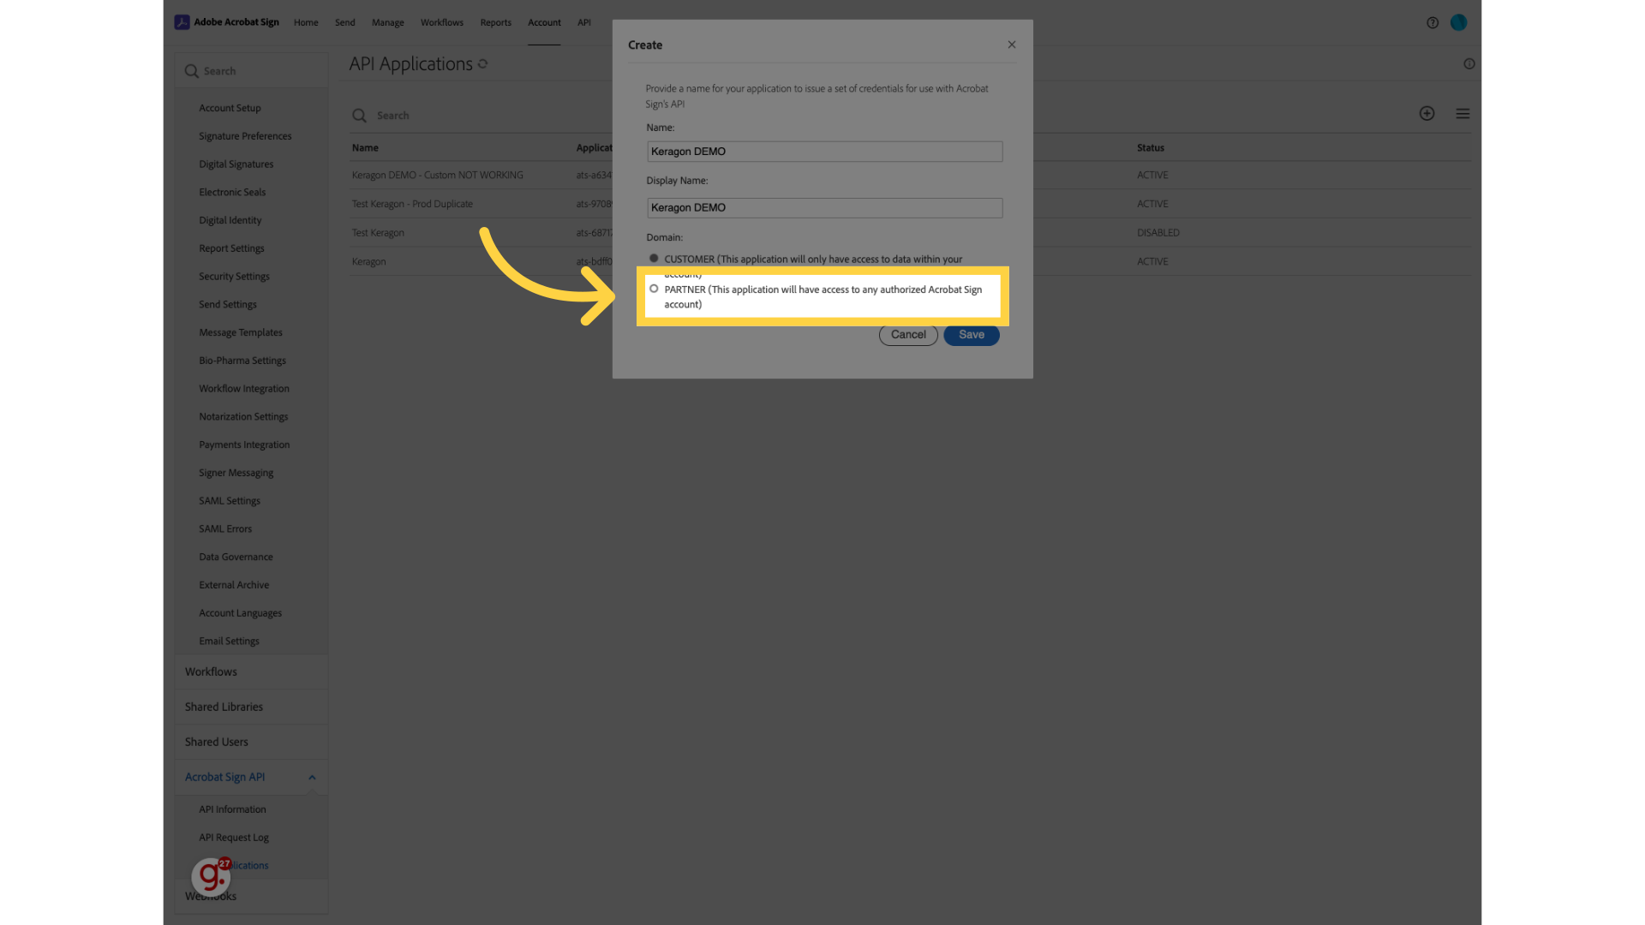Open Notarization Settings

244,417
